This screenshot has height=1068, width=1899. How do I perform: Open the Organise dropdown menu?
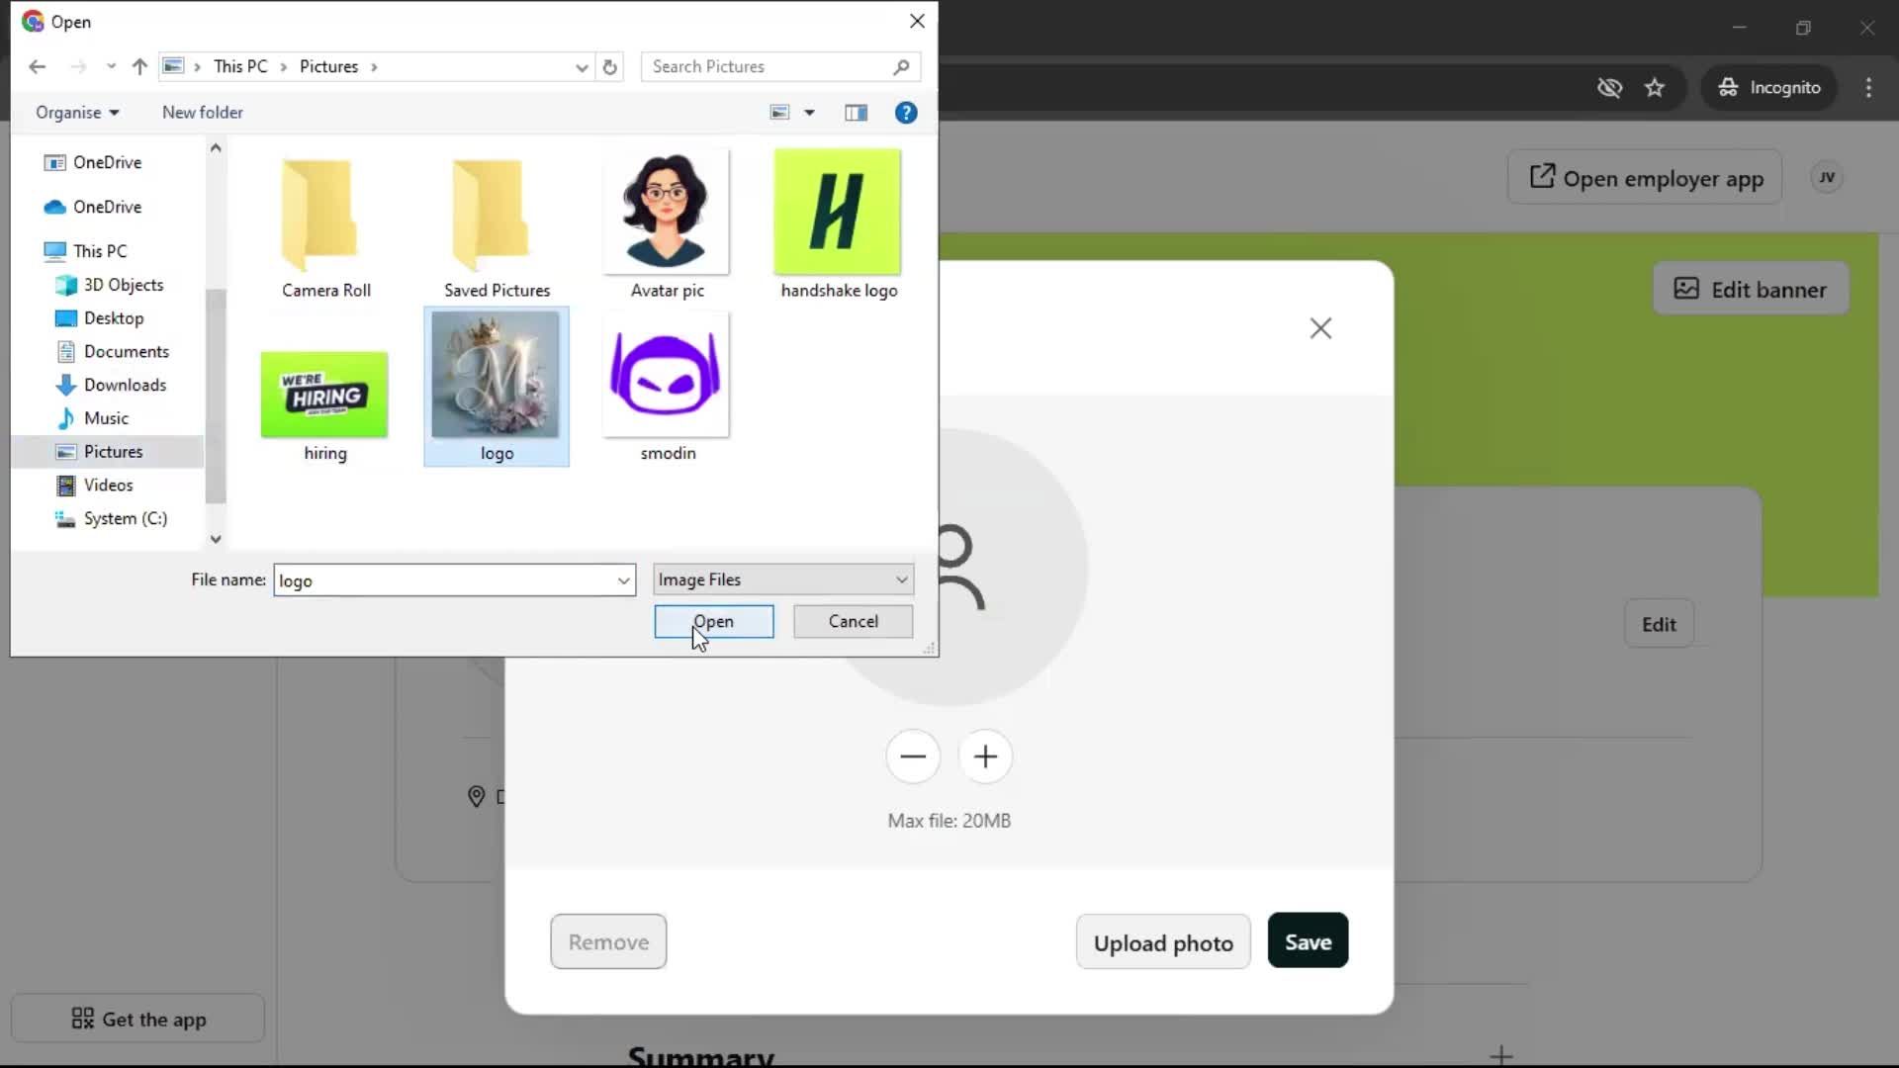click(77, 113)
